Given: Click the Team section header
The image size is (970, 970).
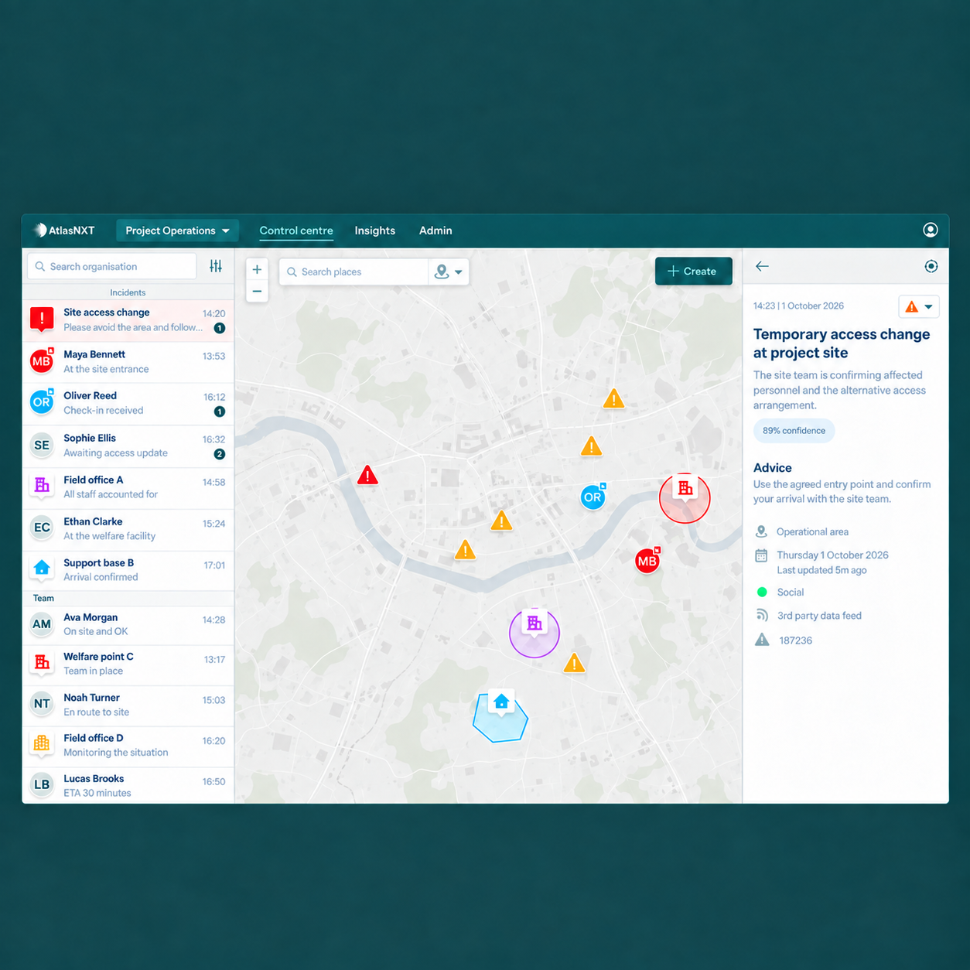Looking at the screenshot, I should (x=43, y=598).
